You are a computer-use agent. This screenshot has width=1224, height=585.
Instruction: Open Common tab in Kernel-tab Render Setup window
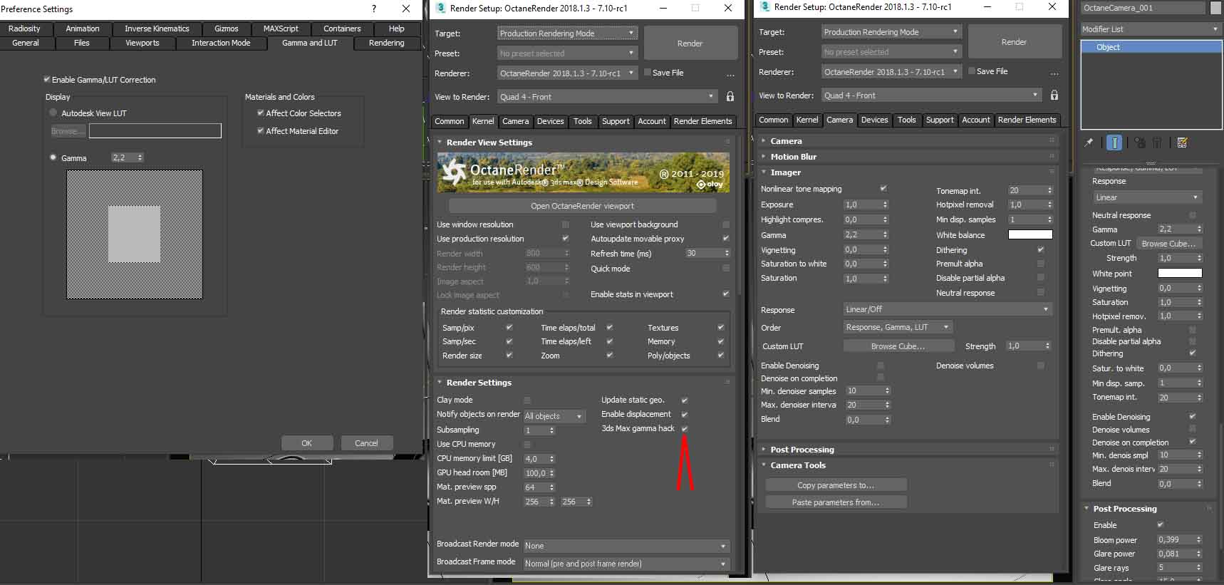(x=450, y=121)
